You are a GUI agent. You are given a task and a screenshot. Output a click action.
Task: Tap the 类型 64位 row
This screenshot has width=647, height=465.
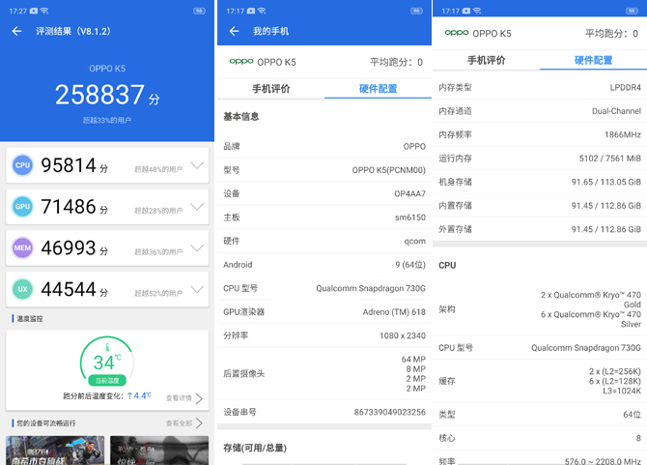(x=540, y=414)
